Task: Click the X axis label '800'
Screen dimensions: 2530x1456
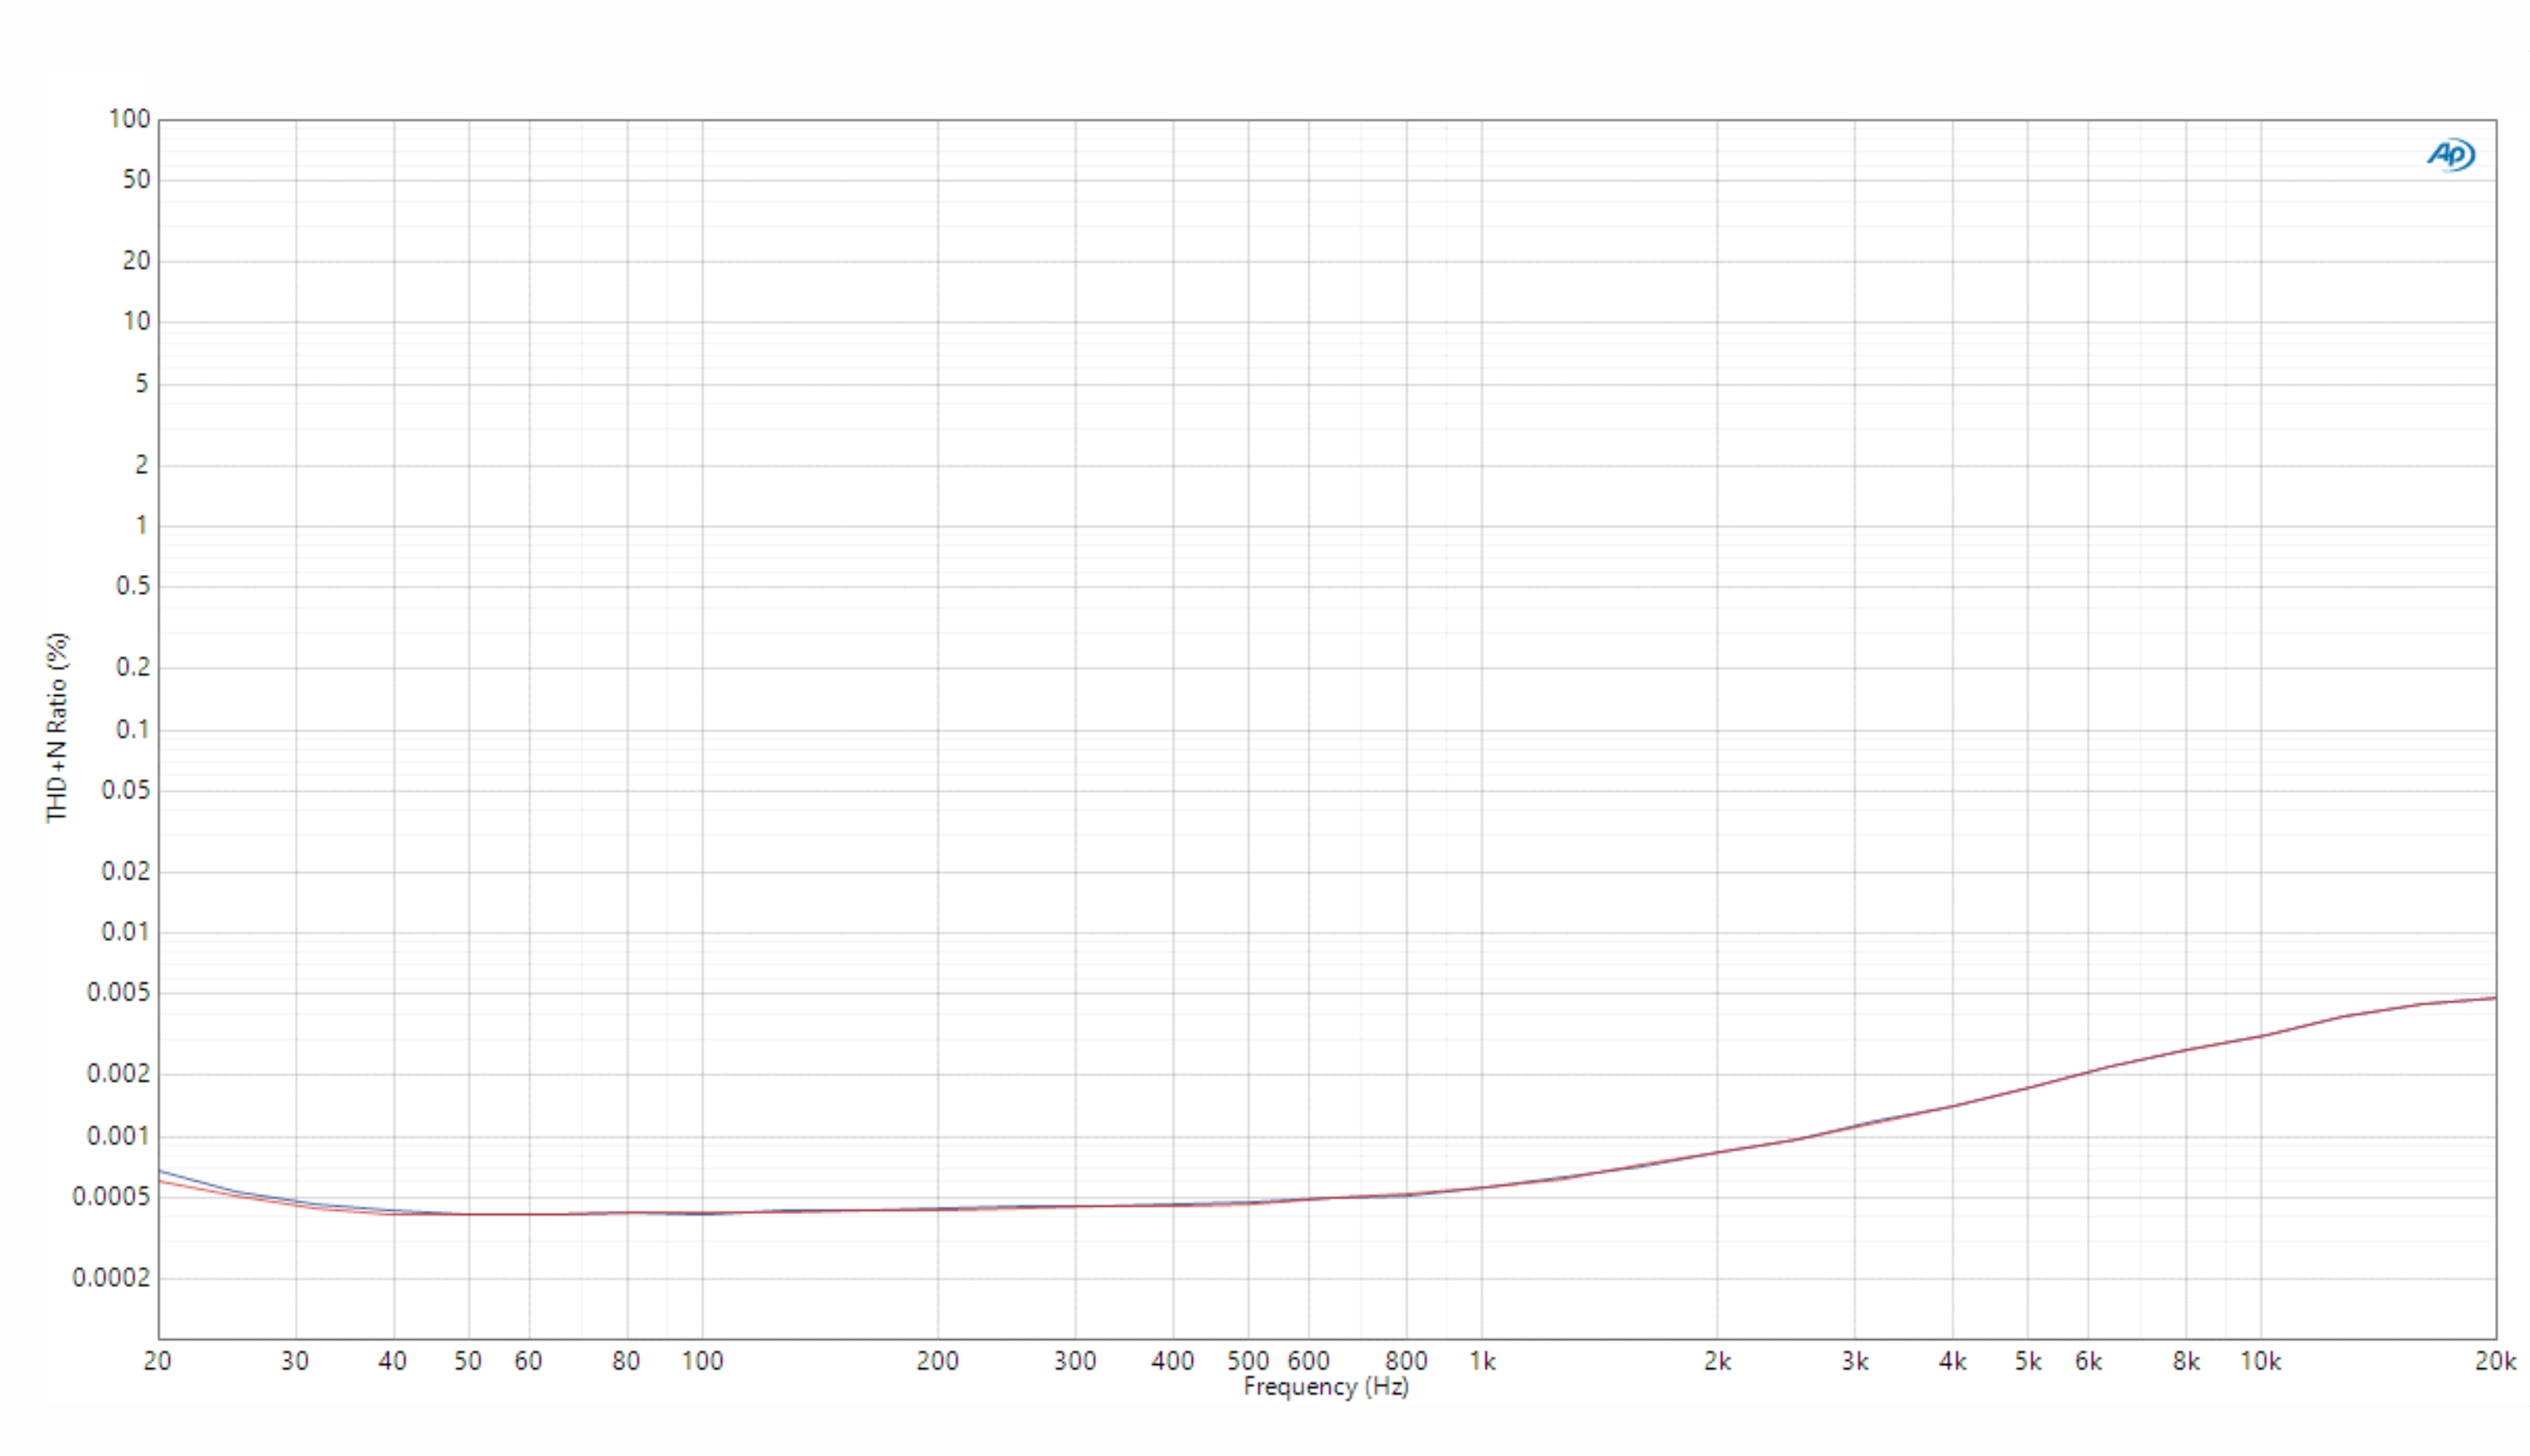Action: 1405,1361
